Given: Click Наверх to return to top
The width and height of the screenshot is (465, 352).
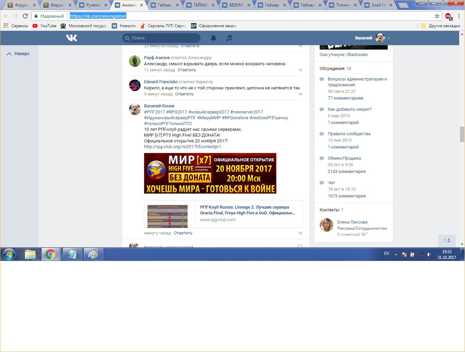Looking at the screenshot, I should (18, 54).
